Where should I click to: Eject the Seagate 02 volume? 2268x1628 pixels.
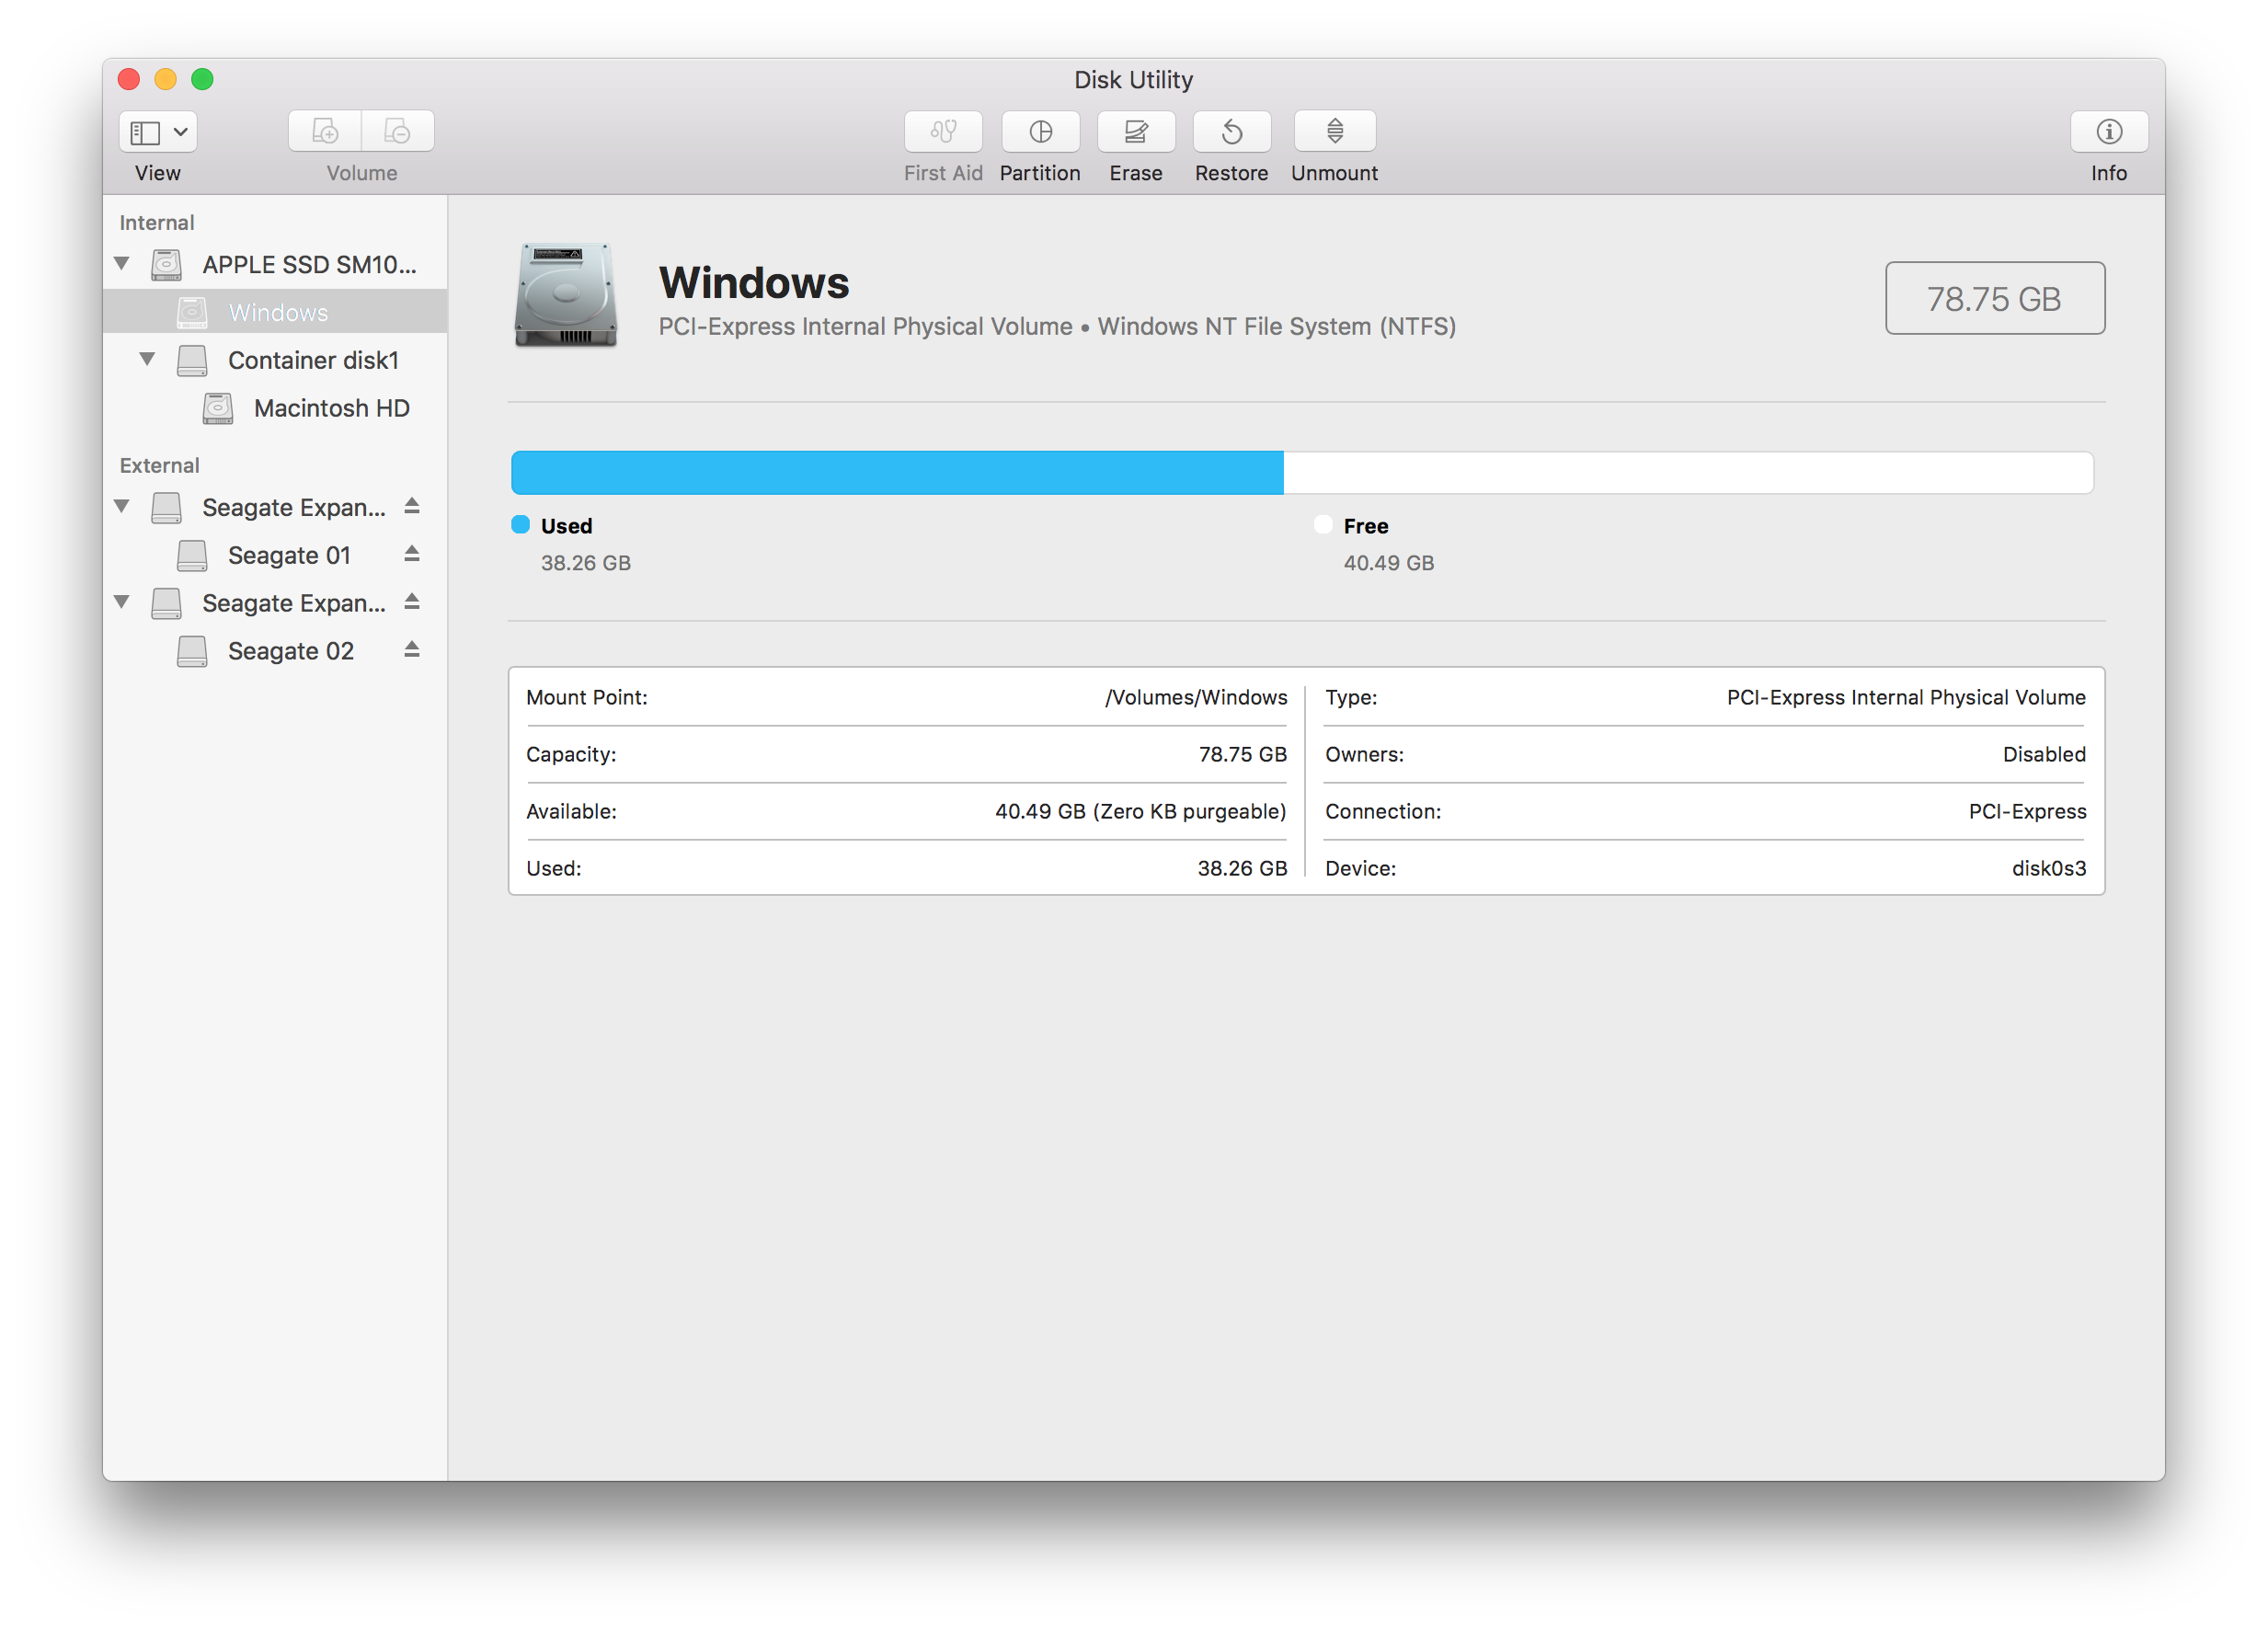click(411, 650)
